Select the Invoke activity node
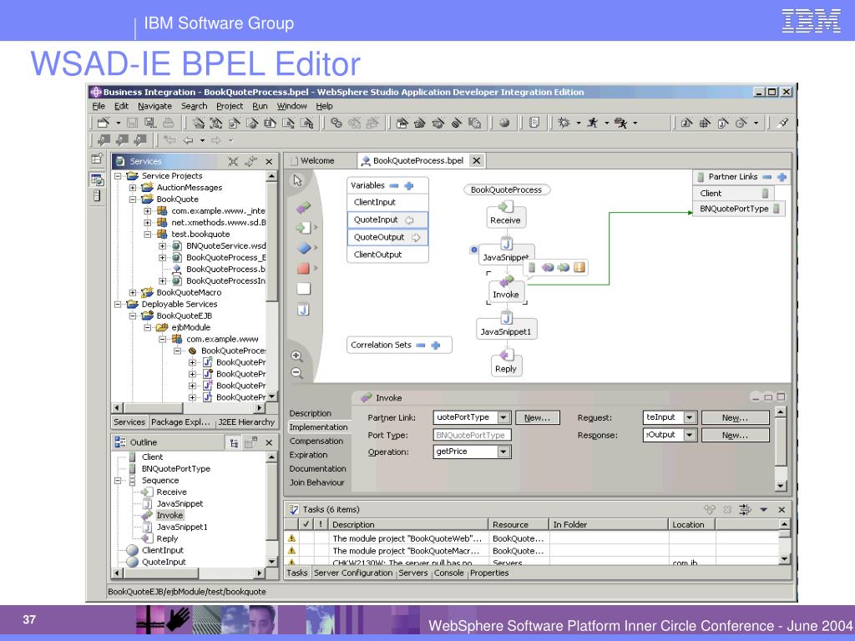 [x=506, y=288]
